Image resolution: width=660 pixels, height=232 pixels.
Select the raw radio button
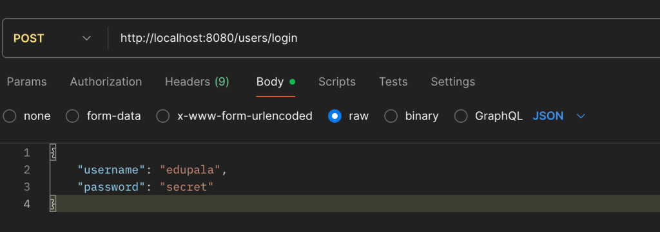pos(335,116)
